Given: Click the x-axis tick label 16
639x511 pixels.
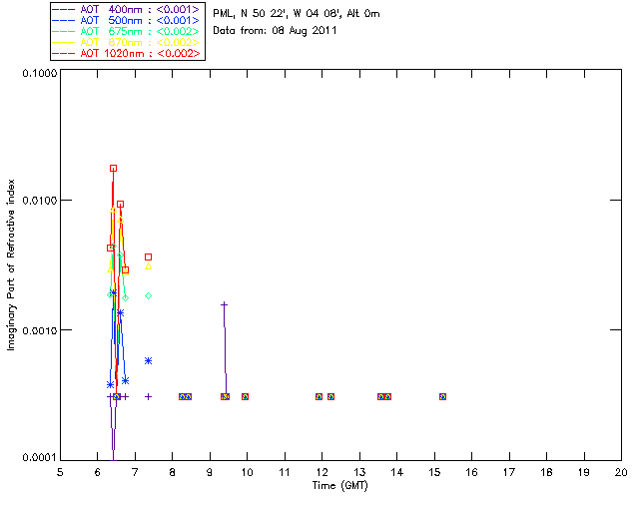Looking at the screenshot, I should tap(472, 472).
